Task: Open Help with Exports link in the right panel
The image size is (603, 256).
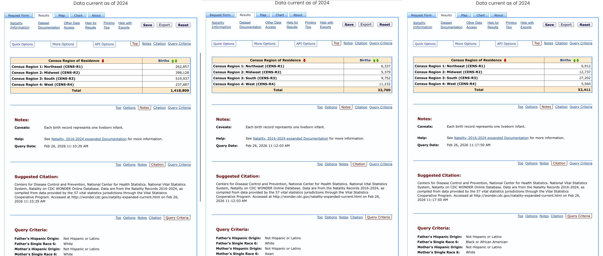Action: (x=527, y=25)
